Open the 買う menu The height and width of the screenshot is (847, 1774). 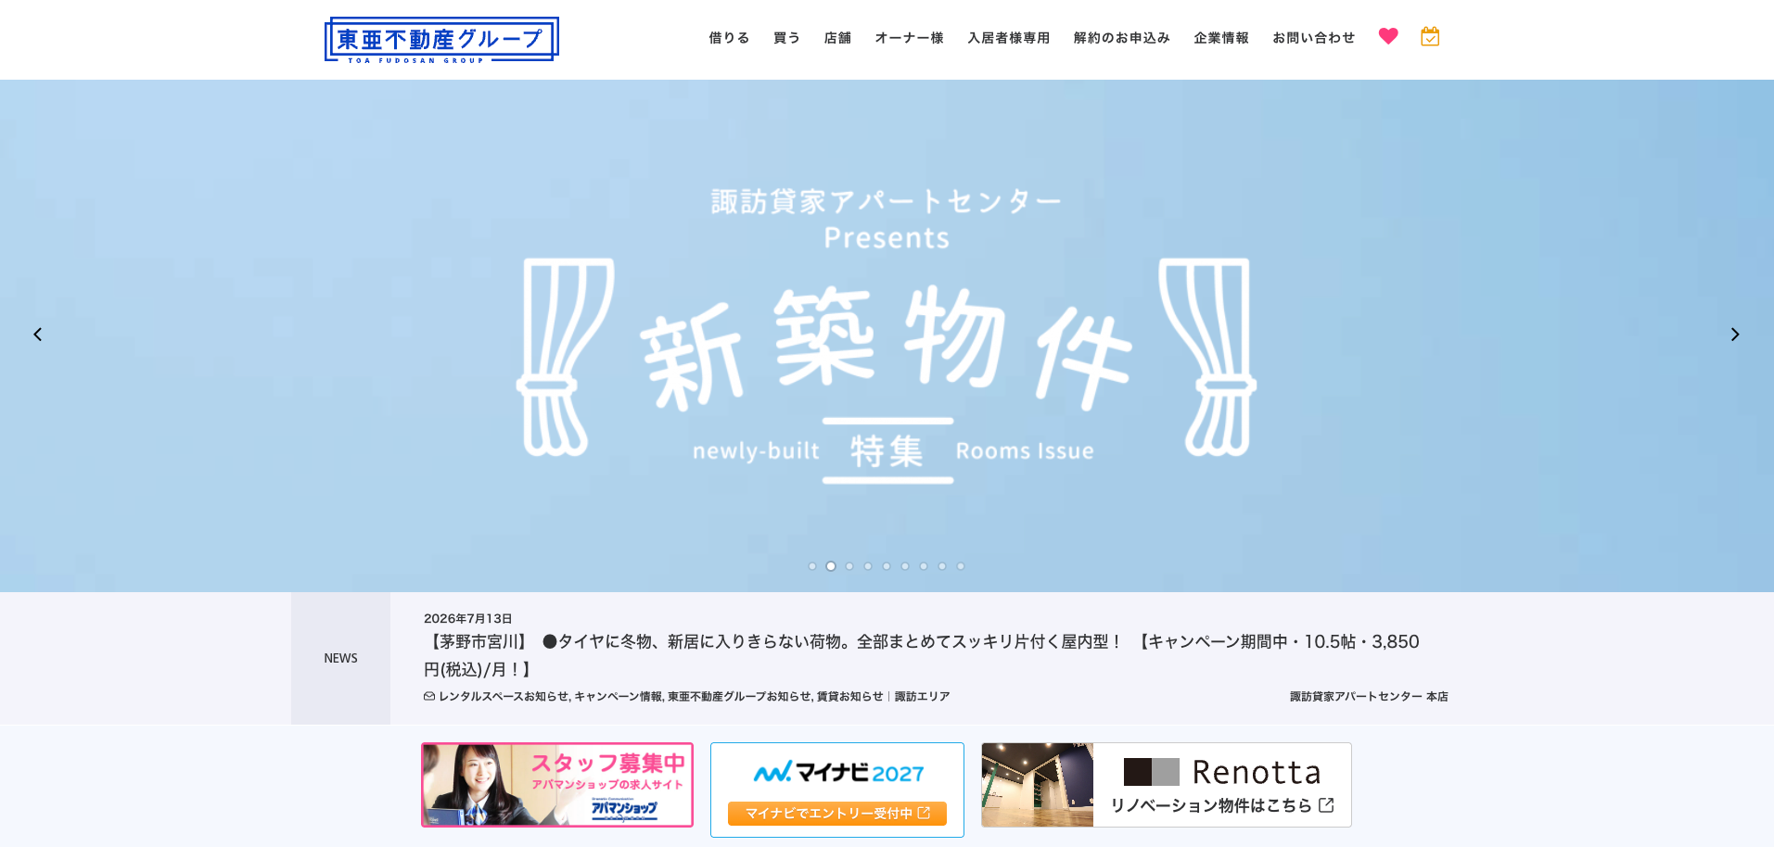(786, 38)
